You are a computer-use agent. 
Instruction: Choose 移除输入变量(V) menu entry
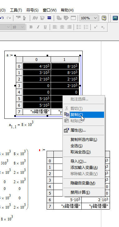[84, 174]
